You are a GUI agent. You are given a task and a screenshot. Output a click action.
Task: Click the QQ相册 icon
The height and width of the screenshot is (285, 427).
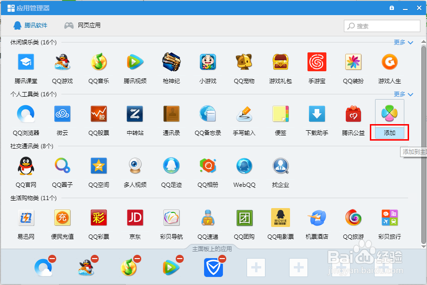208,166
